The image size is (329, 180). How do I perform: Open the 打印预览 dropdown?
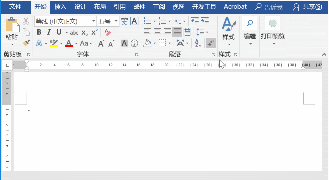coord(273,44)
